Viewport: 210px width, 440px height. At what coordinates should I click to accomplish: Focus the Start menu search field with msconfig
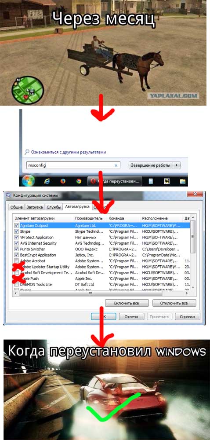pyautogui.click(x=73, y=165)
